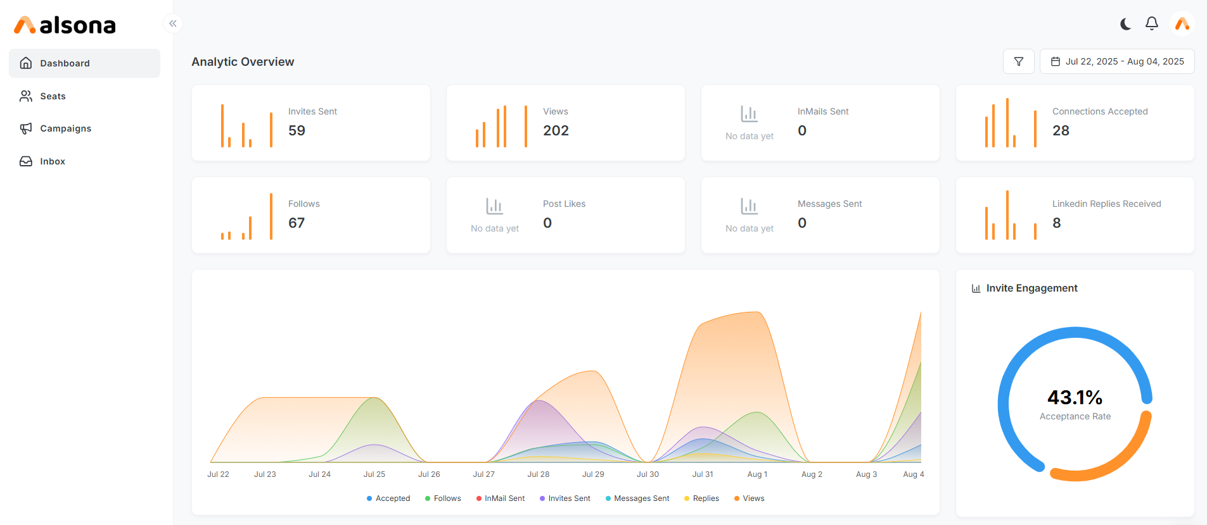
Task: Click the InMails Sent no-data chart icon
Action: (x=750, y=114)
